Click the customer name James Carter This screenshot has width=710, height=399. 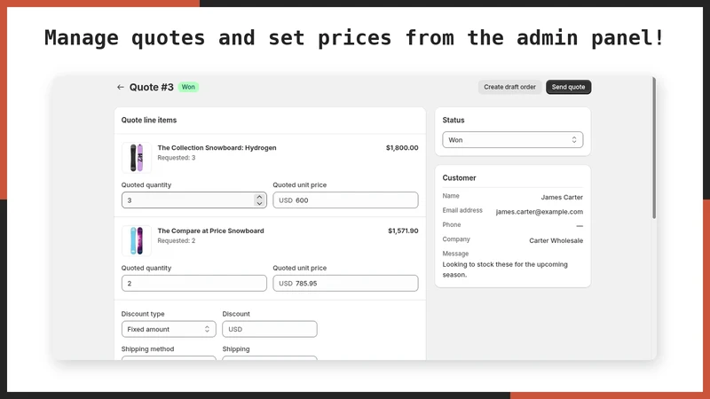(x=562, y=197)
